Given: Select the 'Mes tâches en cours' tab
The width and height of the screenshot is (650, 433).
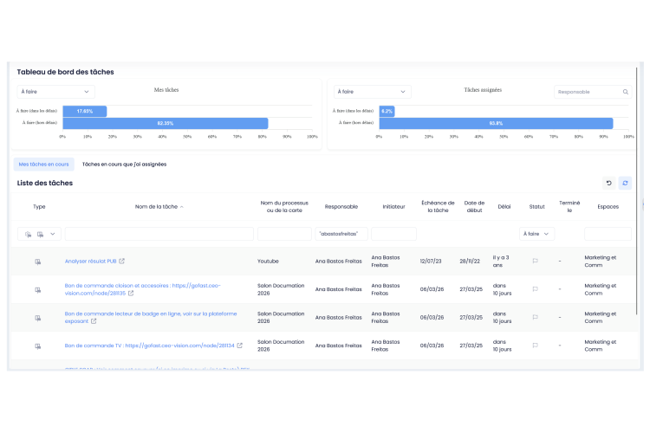Looking at the screenshot, I should 43,164.
